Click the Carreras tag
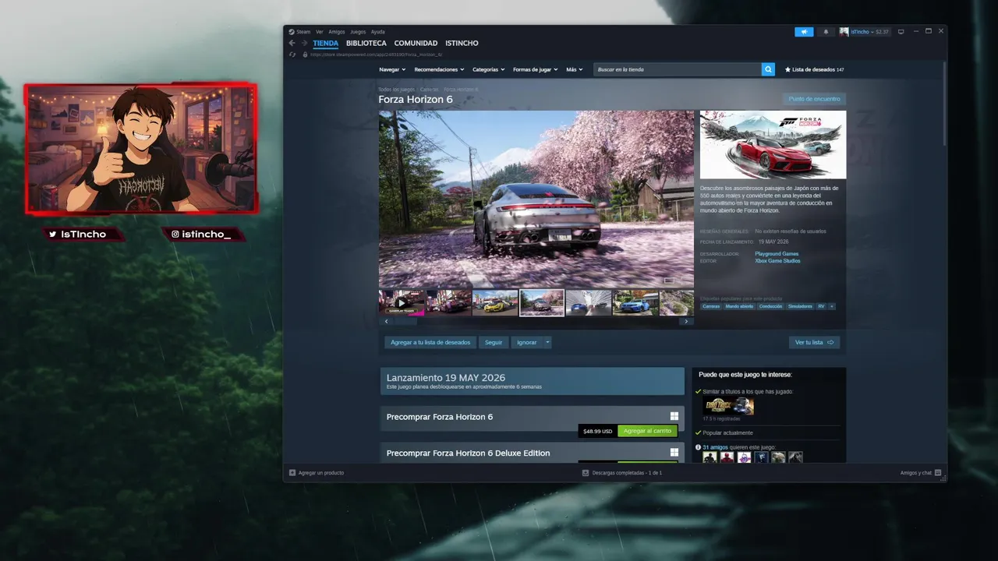998x561 pixels. click(711, 306)
